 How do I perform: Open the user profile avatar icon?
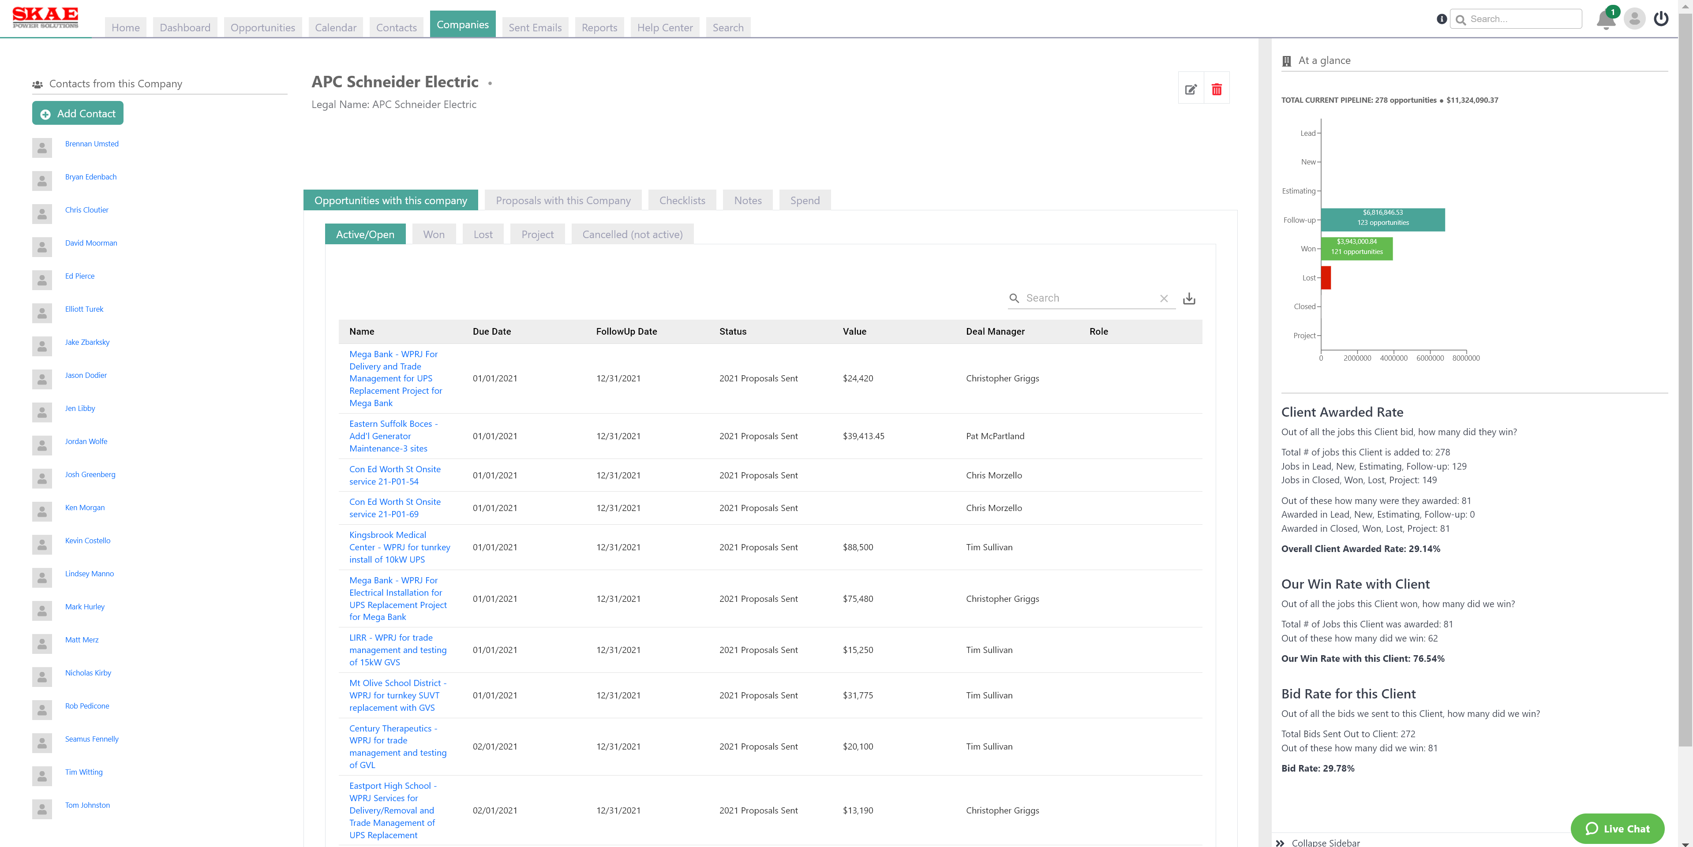[1634, 19]
